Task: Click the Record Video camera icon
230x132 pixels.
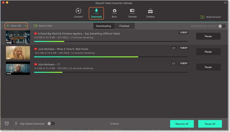Action: pyautogui.click(x=35, y=26)
